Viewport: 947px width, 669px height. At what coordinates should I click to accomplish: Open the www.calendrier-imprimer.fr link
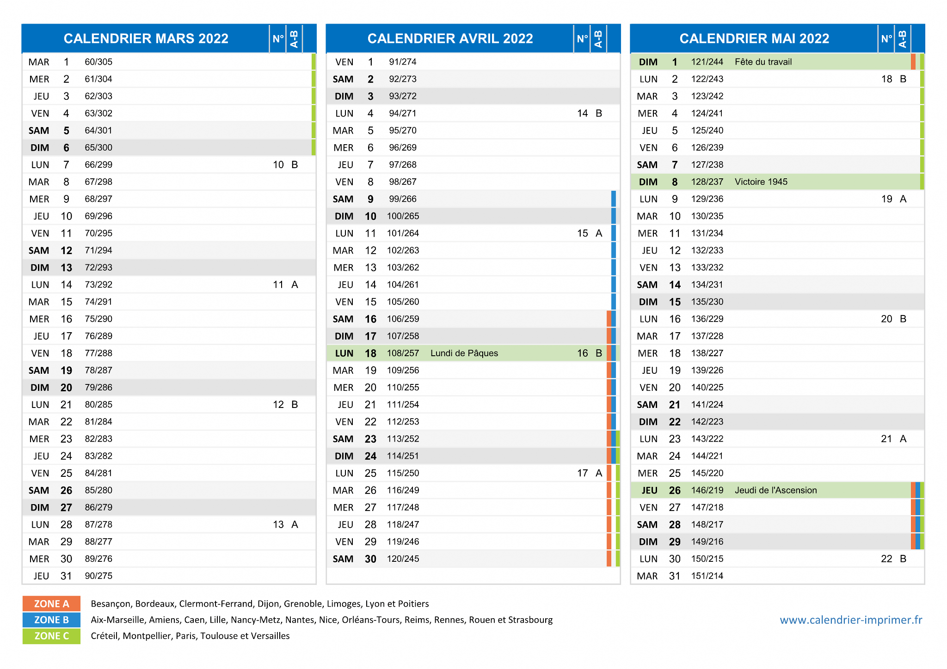[851, 620]
